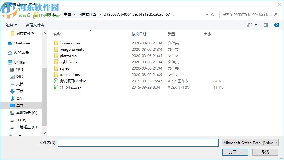Screen dimensions: 284x160
Task: Click 桌面 in the breadcrumb path
Action: [67, 14]
